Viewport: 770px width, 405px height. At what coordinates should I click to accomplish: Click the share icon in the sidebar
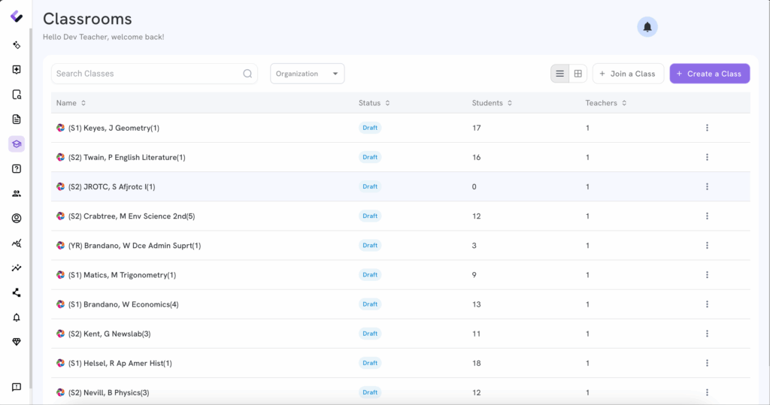[17, 293]
